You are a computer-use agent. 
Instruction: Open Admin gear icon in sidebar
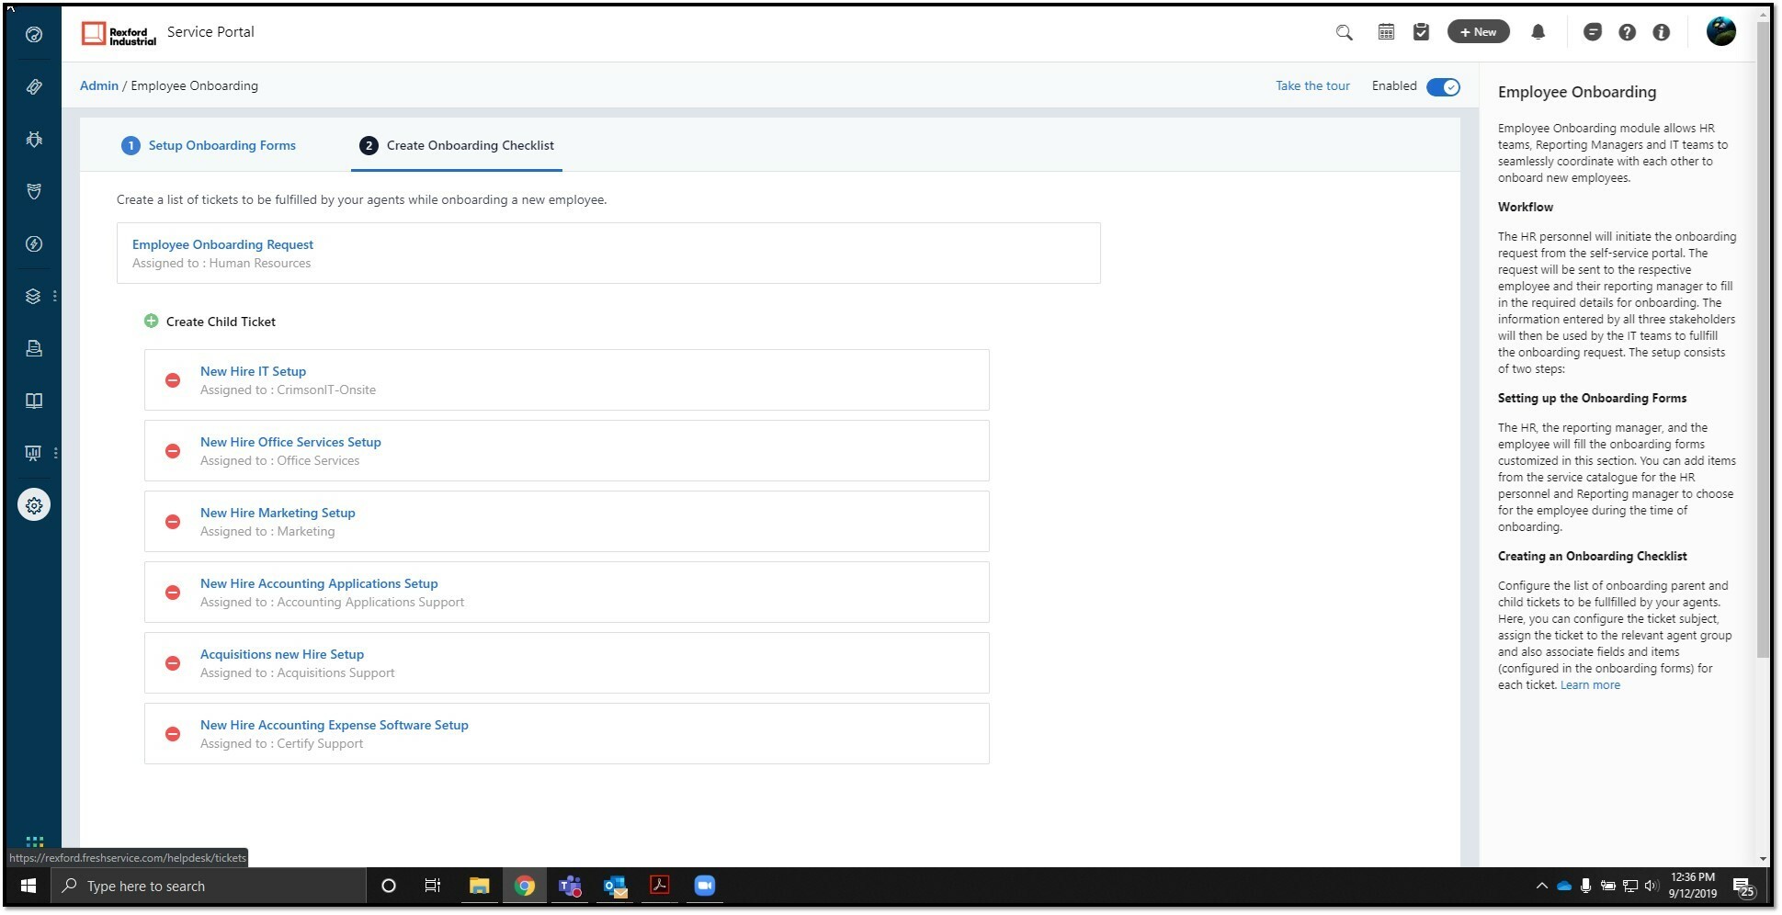tap(34, 504)
